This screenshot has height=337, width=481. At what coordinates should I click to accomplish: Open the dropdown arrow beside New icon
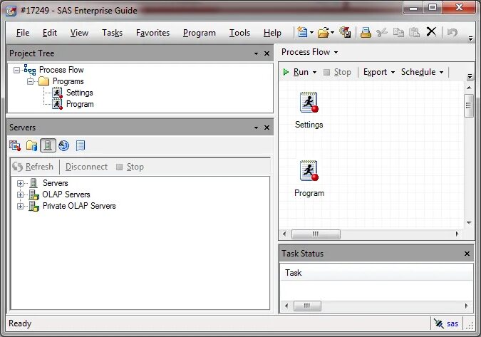(x=311, y=32)
